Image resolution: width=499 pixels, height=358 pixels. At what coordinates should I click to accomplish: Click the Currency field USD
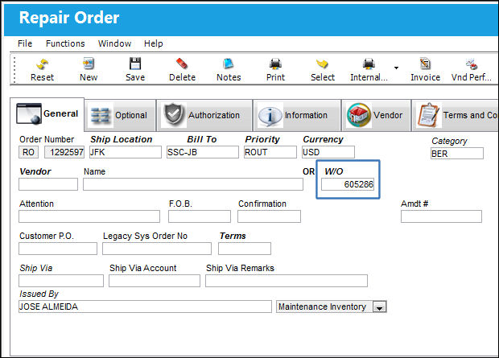328,152
